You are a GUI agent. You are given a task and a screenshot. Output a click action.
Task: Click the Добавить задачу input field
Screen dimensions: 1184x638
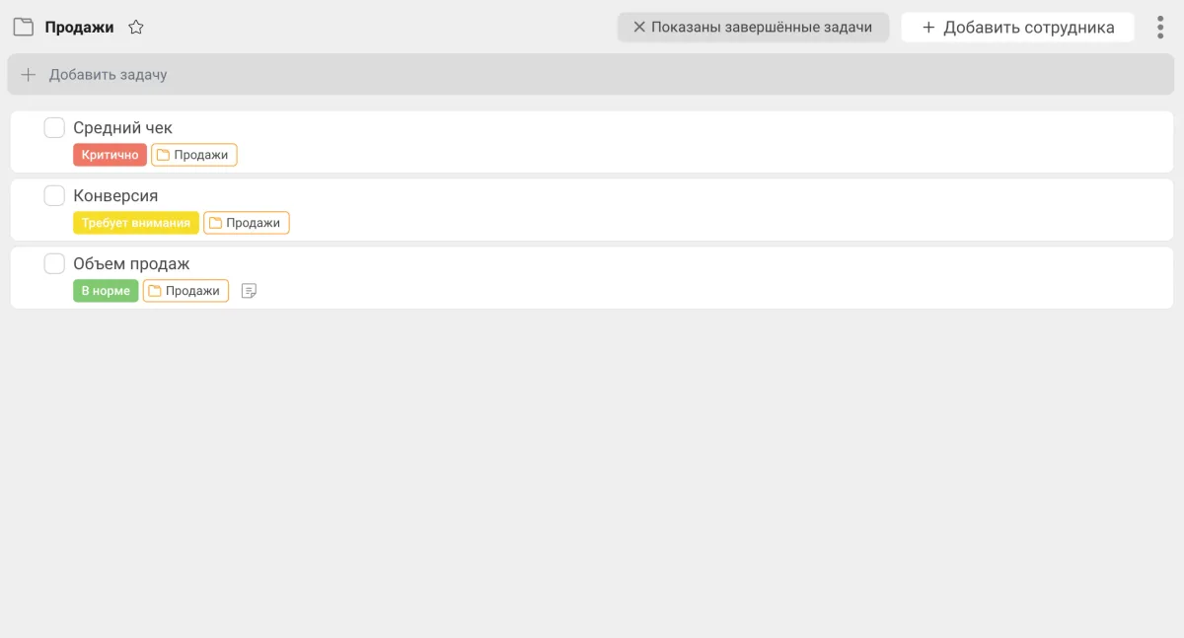pyautogui.click(x=592, y=75)
